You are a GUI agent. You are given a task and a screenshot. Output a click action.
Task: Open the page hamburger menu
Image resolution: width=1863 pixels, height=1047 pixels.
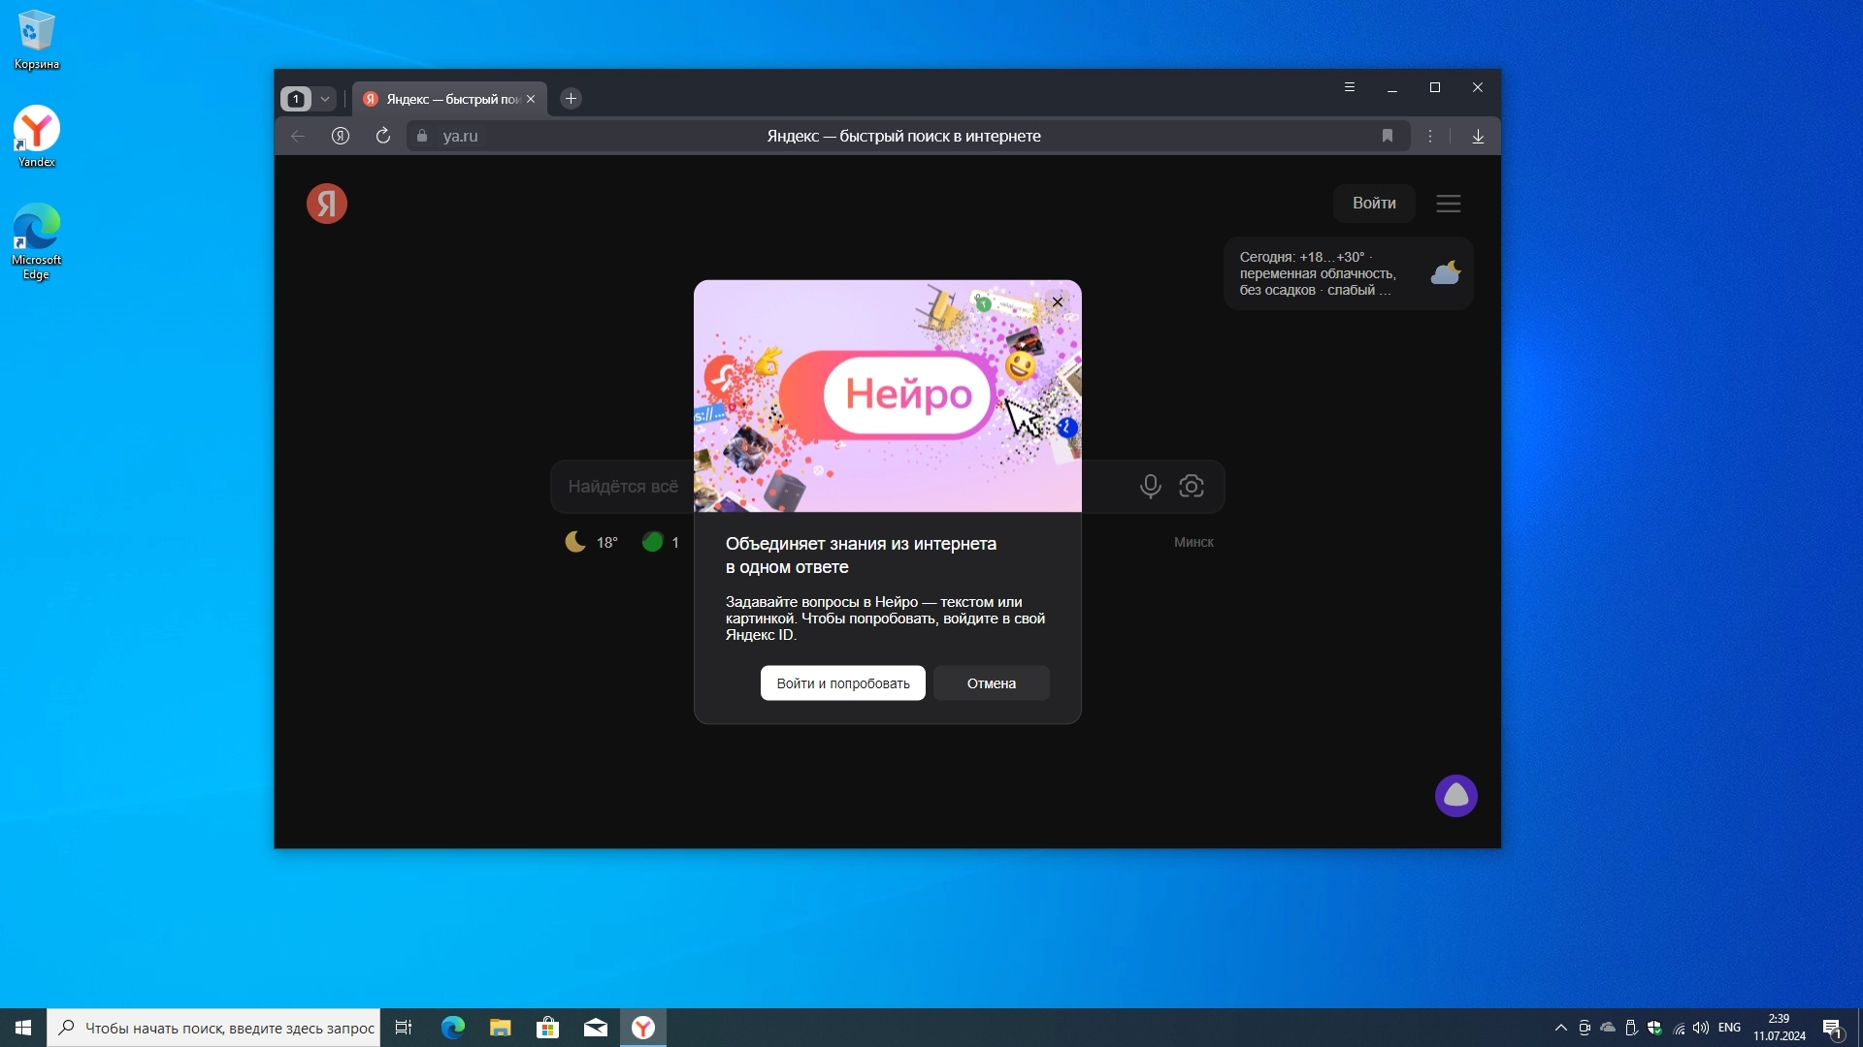1448,204
